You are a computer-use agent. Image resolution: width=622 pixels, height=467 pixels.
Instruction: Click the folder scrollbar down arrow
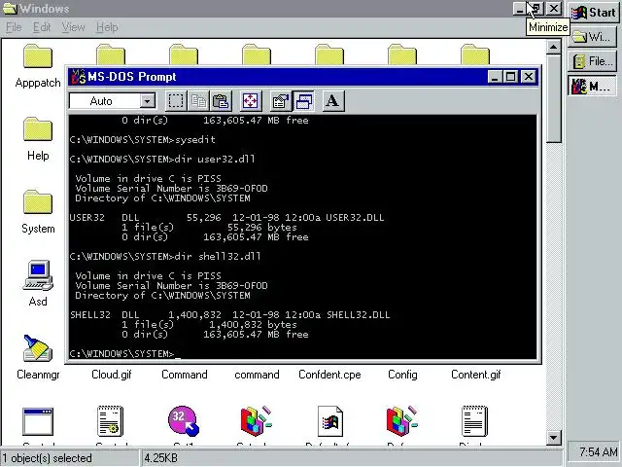pos(553,438)
